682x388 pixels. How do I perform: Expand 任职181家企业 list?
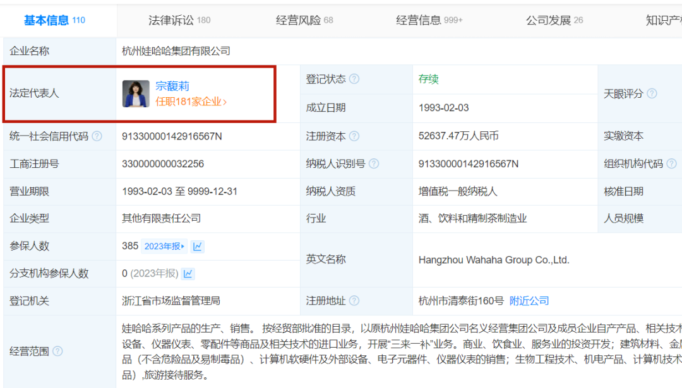[191, 102]
